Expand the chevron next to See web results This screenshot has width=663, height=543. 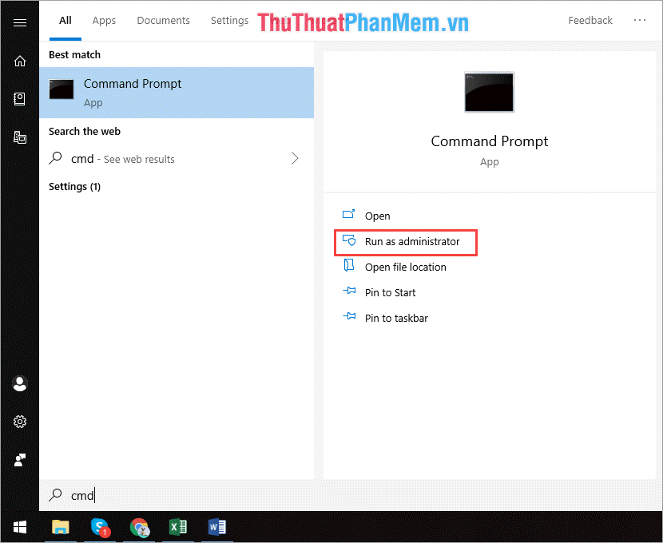tap(294, 159)
